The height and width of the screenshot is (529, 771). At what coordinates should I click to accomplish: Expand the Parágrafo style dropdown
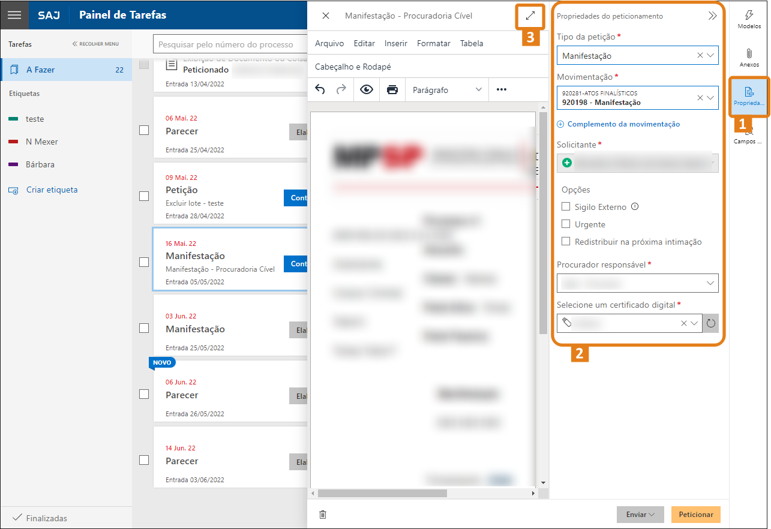[447, 90]
